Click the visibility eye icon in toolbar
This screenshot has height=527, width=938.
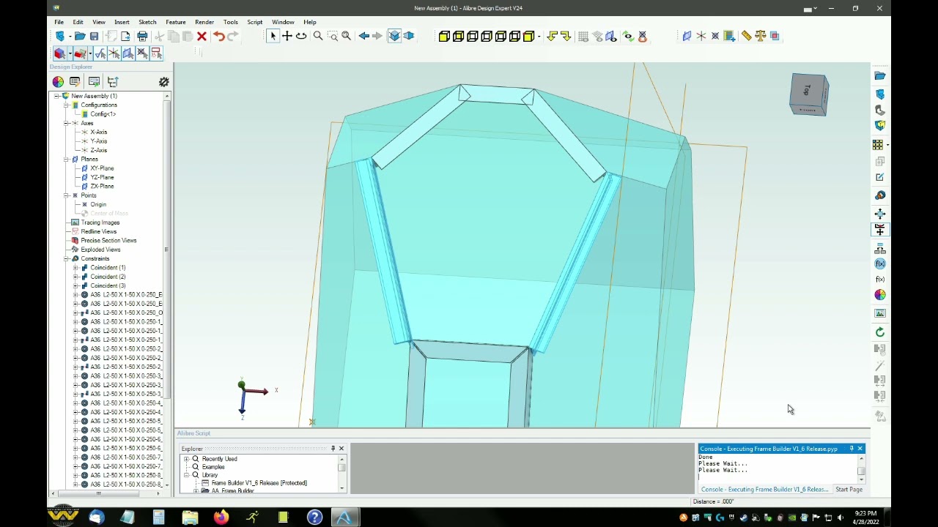628,36
